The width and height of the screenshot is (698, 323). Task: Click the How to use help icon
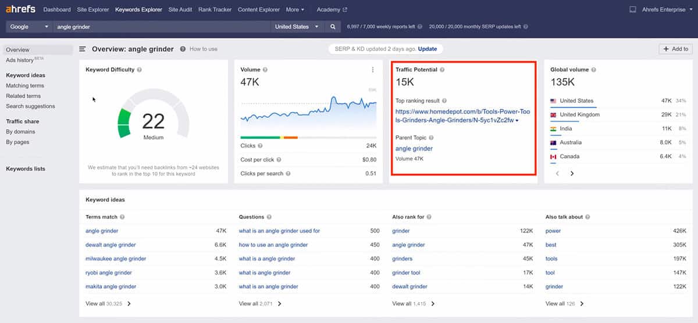click(x=183, y=49)
